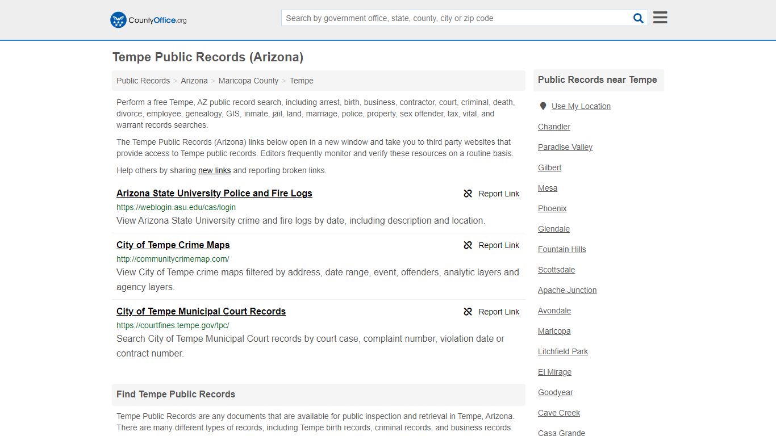Go to Public Records breadcrumb
The image size is (776, 436).
[143, 81]
